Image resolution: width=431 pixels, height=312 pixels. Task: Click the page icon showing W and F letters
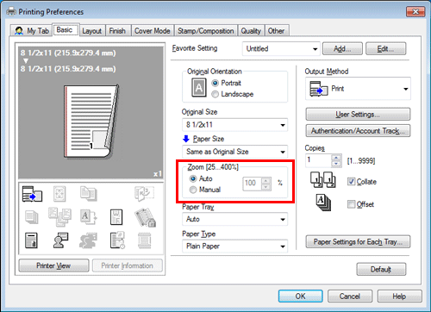pos(116,217)
